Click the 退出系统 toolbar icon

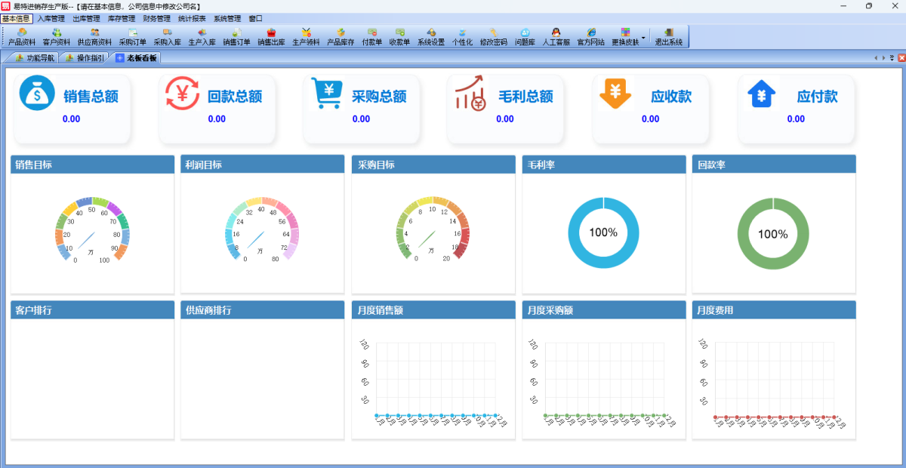click(x=668, y=37)
